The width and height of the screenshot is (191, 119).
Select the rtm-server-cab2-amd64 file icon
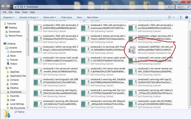(x=85, y=61)
